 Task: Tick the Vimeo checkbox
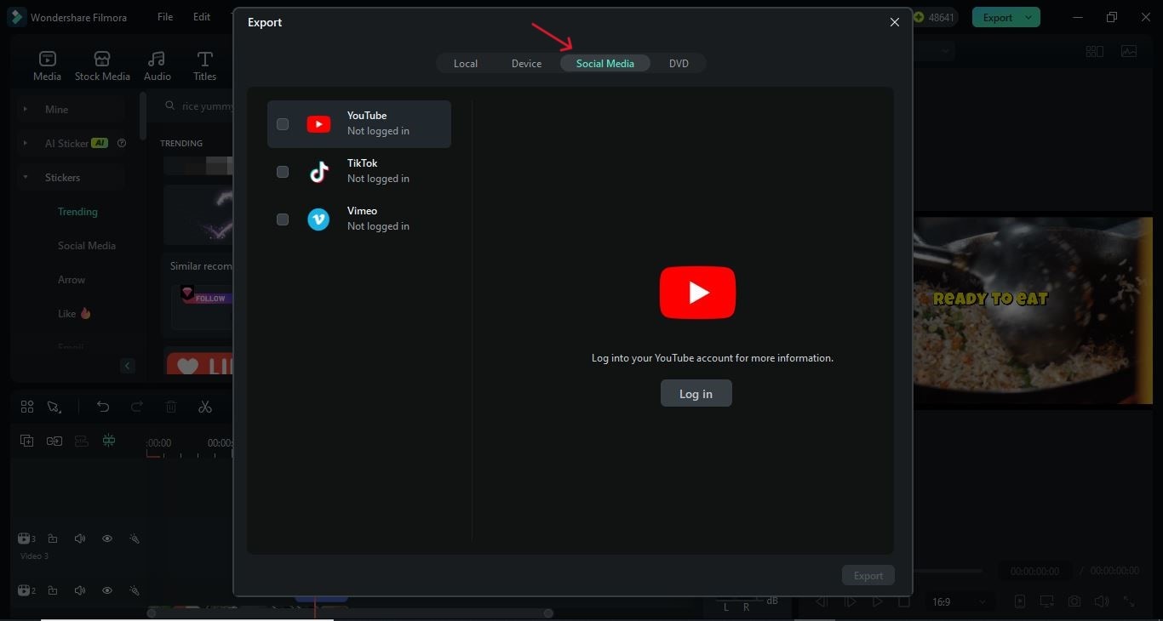[x=283, y=219]
